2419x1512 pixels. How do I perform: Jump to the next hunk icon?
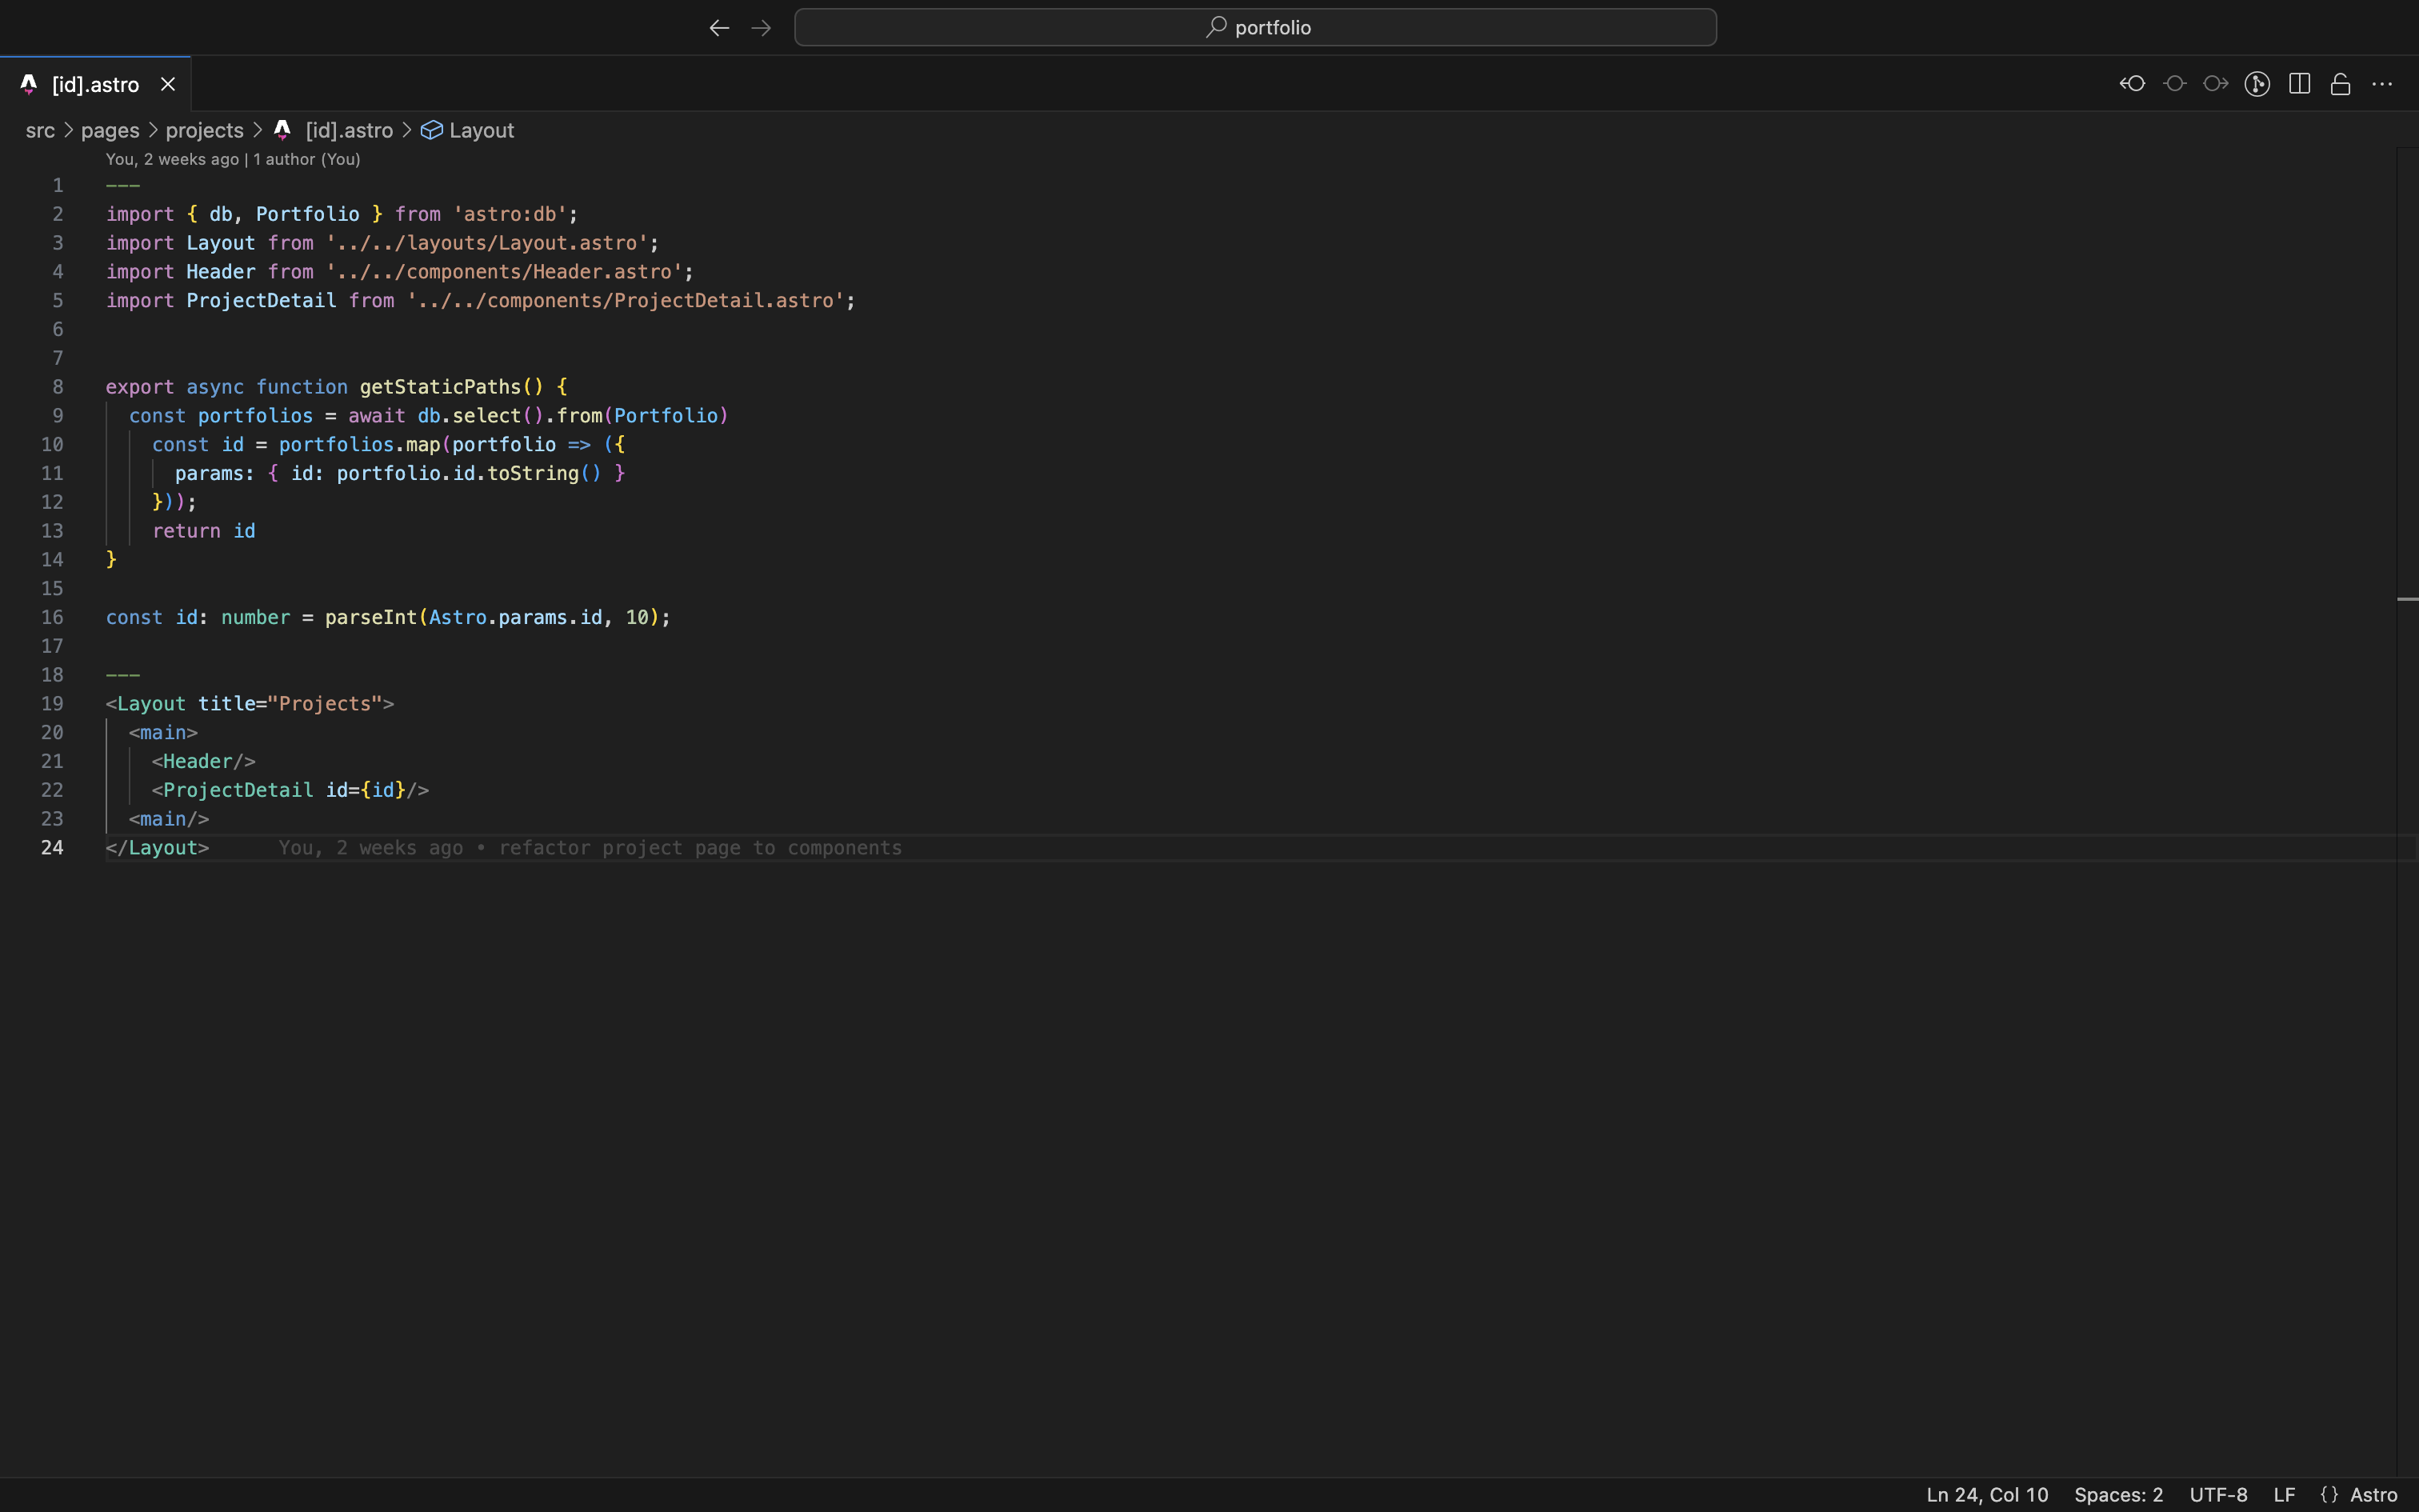pyautogui.click(x=2216, y=84)
